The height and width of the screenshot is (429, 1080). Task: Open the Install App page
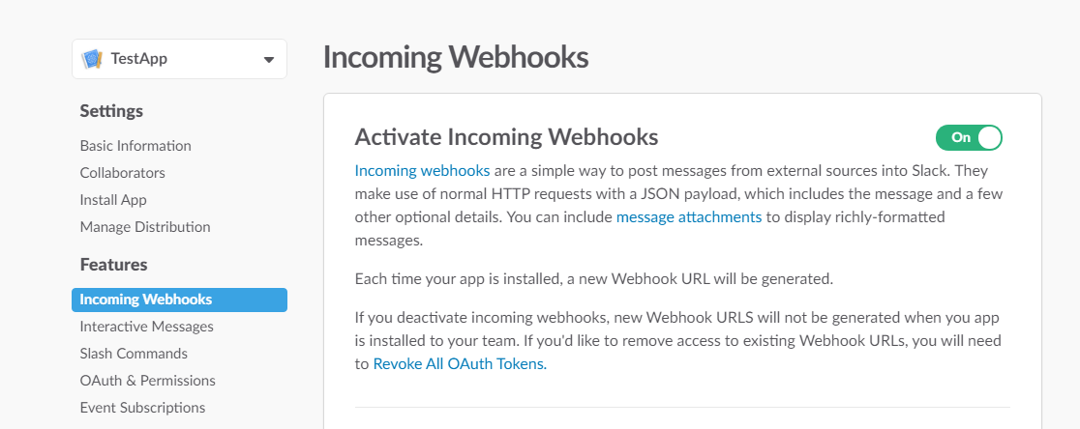[x=113, y=200]
